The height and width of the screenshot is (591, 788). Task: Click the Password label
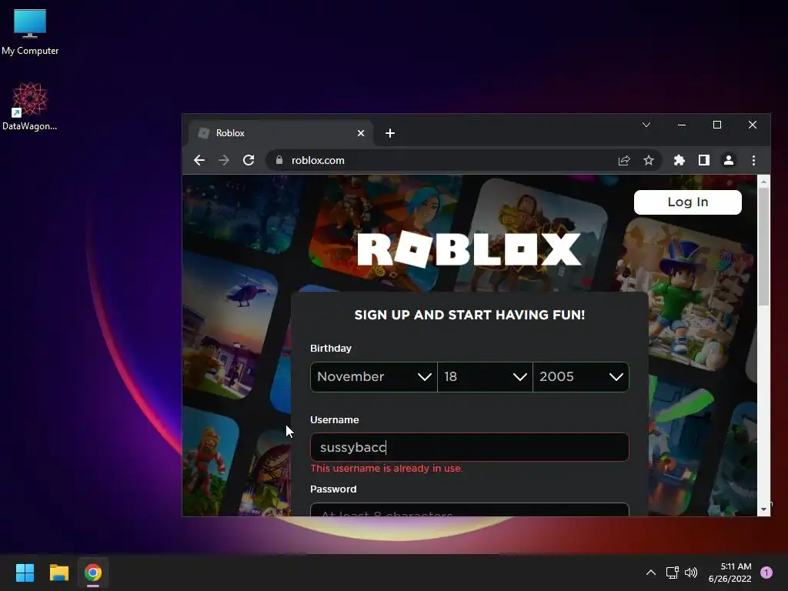pyautogui.click(x=333, y=489)
